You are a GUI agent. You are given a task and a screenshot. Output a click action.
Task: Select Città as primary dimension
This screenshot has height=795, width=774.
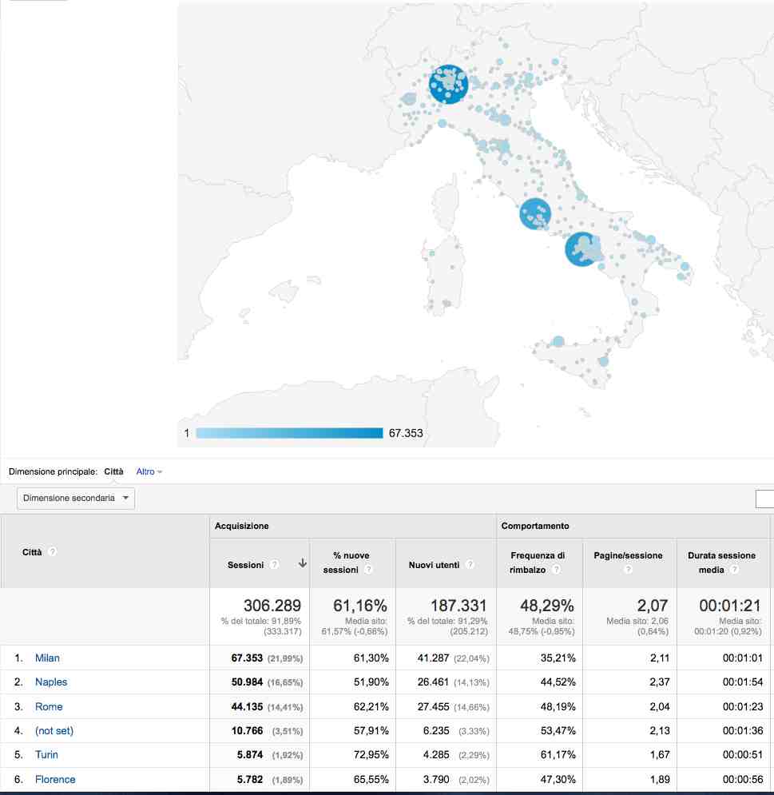(x=113, y=472)
